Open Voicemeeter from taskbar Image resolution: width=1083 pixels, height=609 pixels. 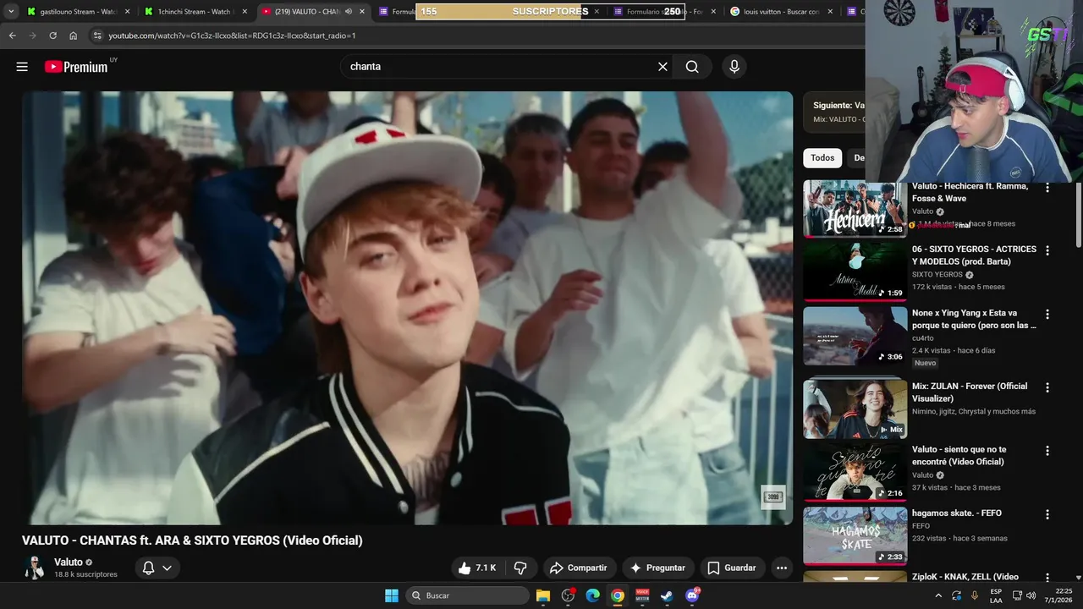642,595
